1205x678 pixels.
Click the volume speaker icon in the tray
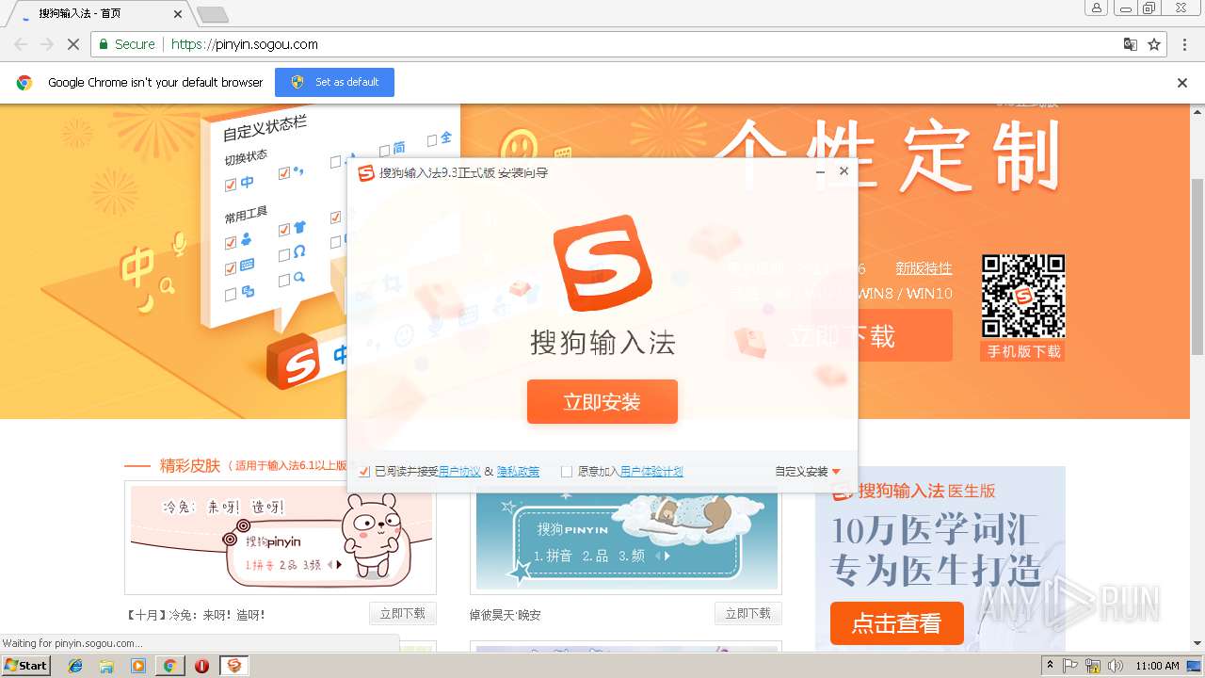click(x=1115, y=666)
